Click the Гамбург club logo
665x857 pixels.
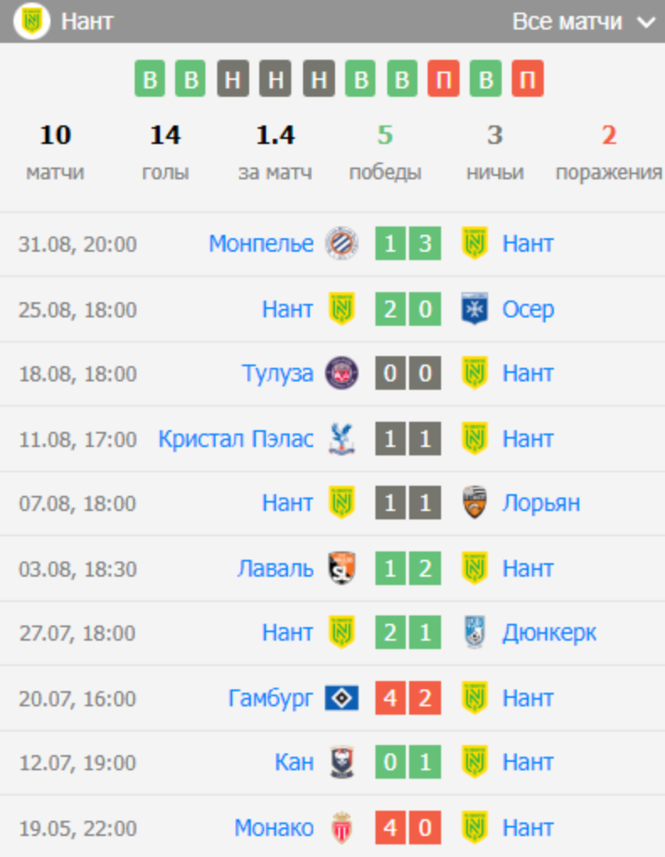point(341,698)
